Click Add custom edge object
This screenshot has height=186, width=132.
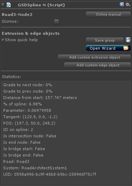pyautogui.click(x=97, y=65)
